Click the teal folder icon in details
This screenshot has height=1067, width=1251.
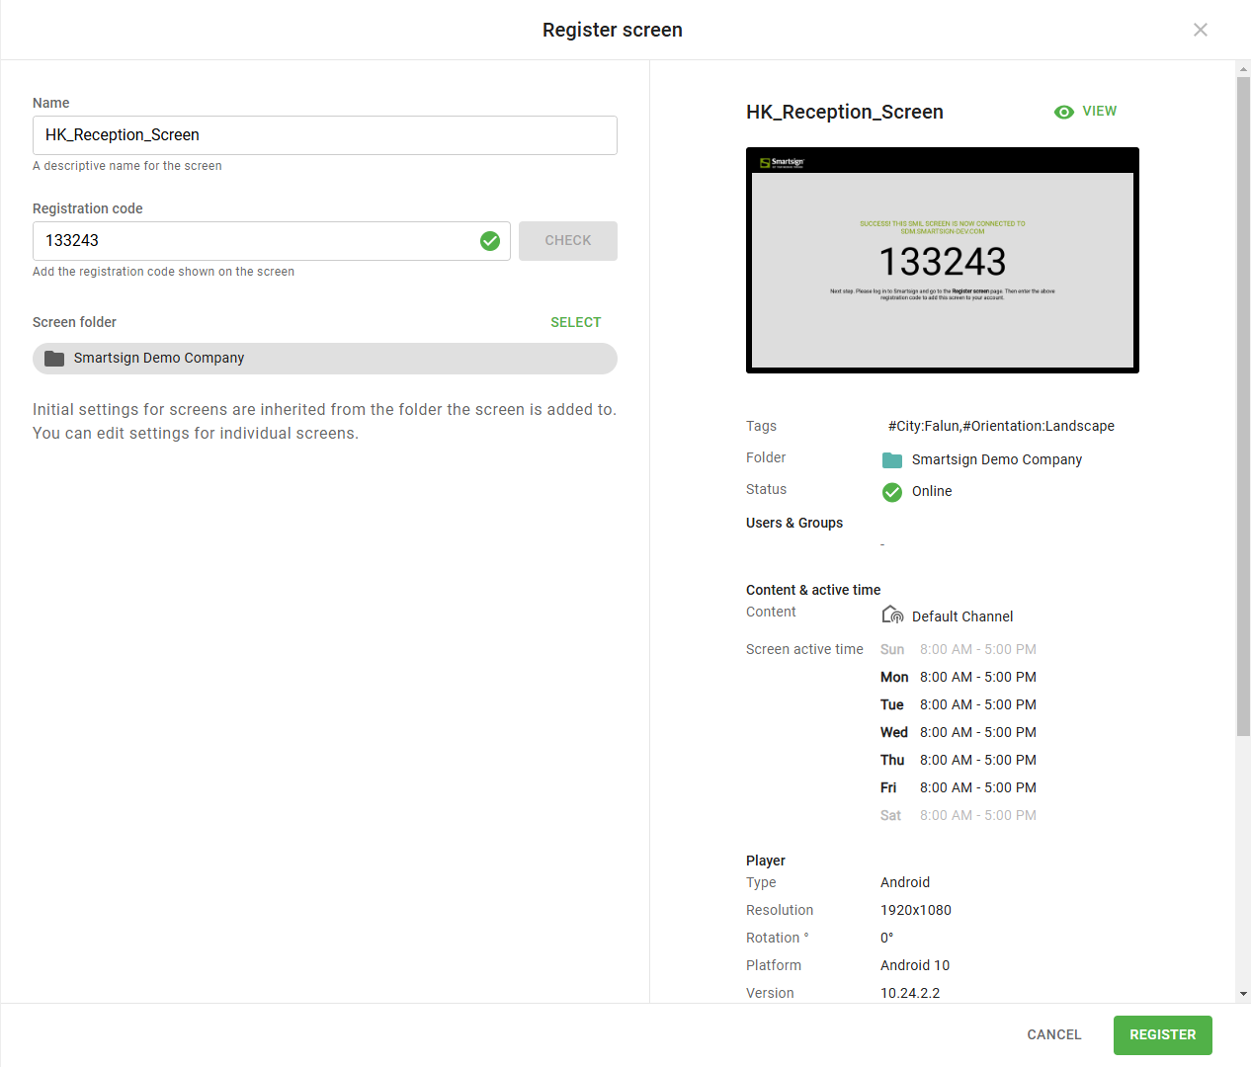[892, 459]
